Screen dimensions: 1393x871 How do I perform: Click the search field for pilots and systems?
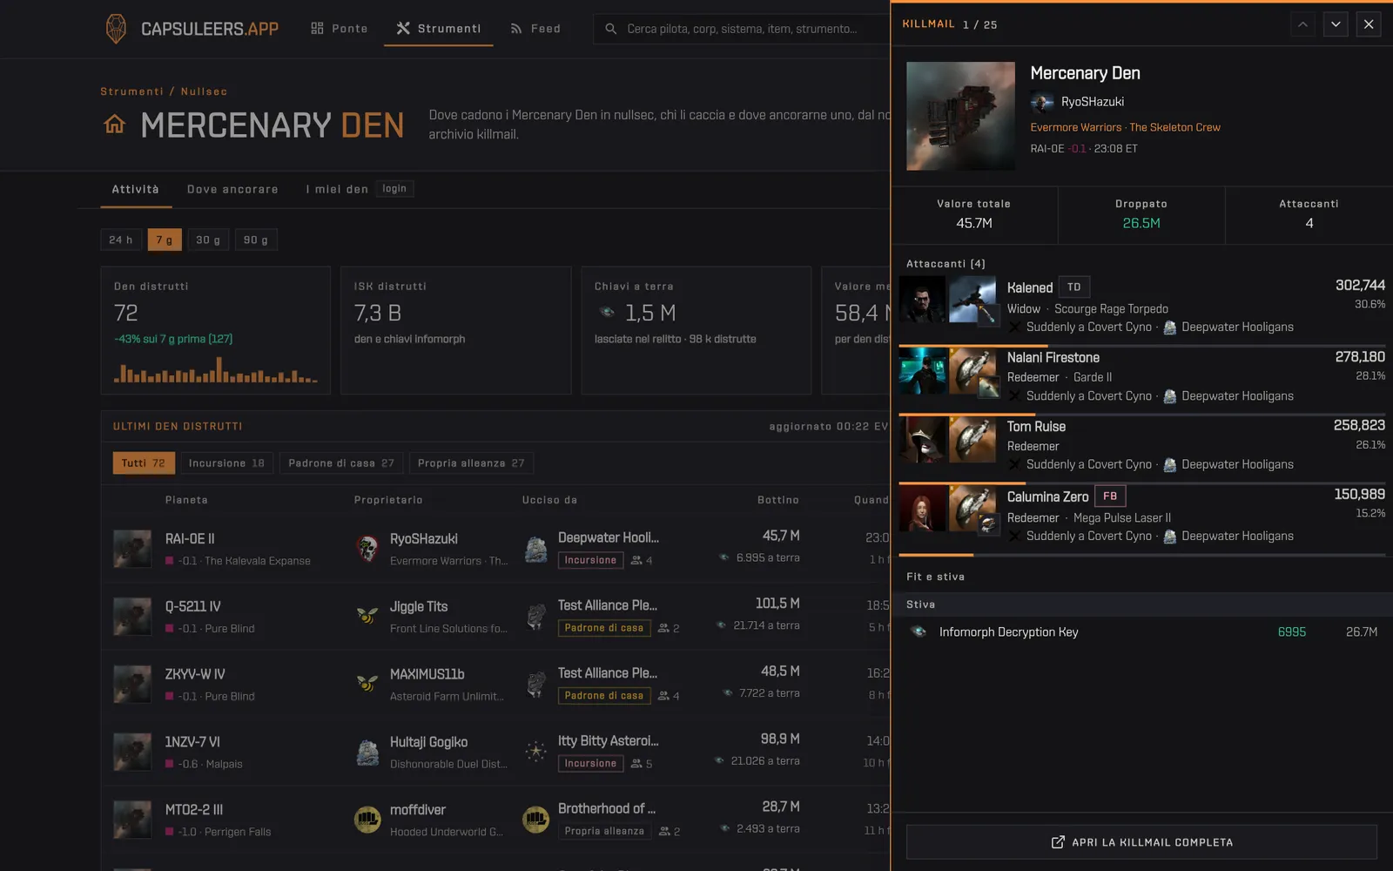coord(742,29)
